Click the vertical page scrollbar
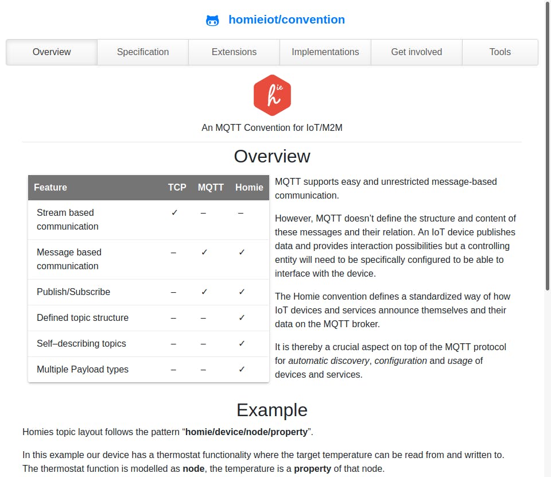551x477 pixels. click(548, 144)
